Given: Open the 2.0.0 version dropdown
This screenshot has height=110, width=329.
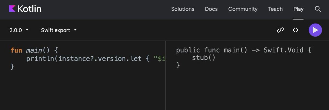Looking at the screenshot, I should (x=19, y=30).
